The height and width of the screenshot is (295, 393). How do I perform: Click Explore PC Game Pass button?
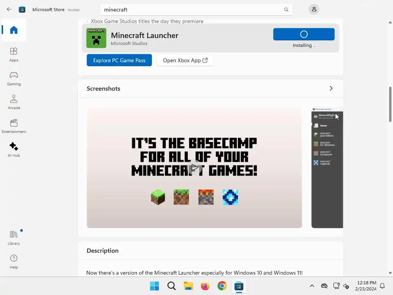pos(119,60)
